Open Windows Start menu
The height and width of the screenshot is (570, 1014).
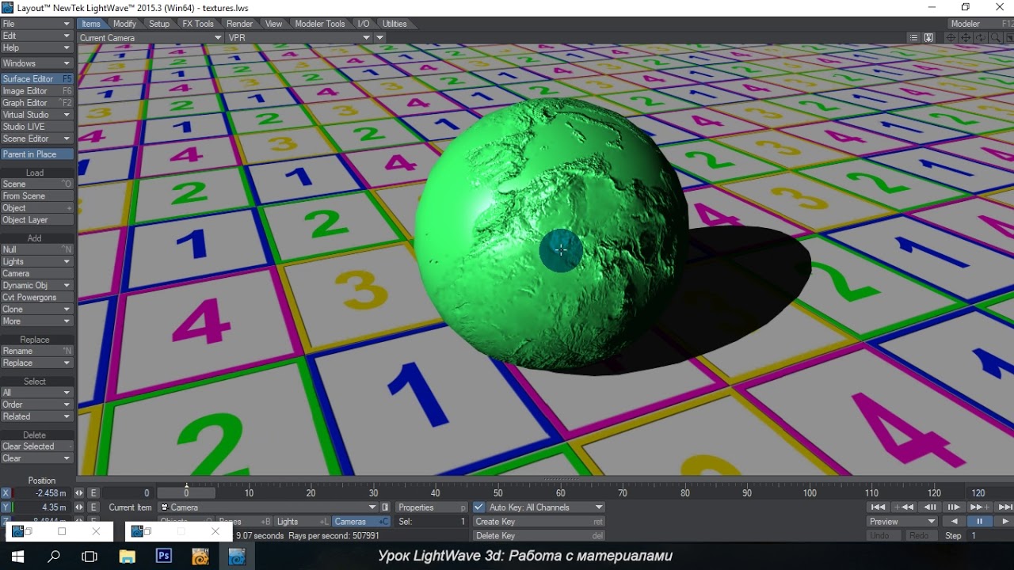pyautogui.click(x=17, y=557)
